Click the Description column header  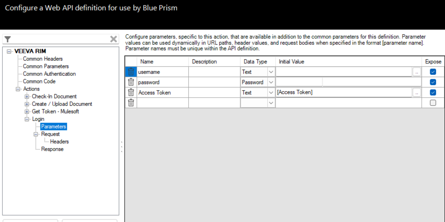(x=214, y=61)
